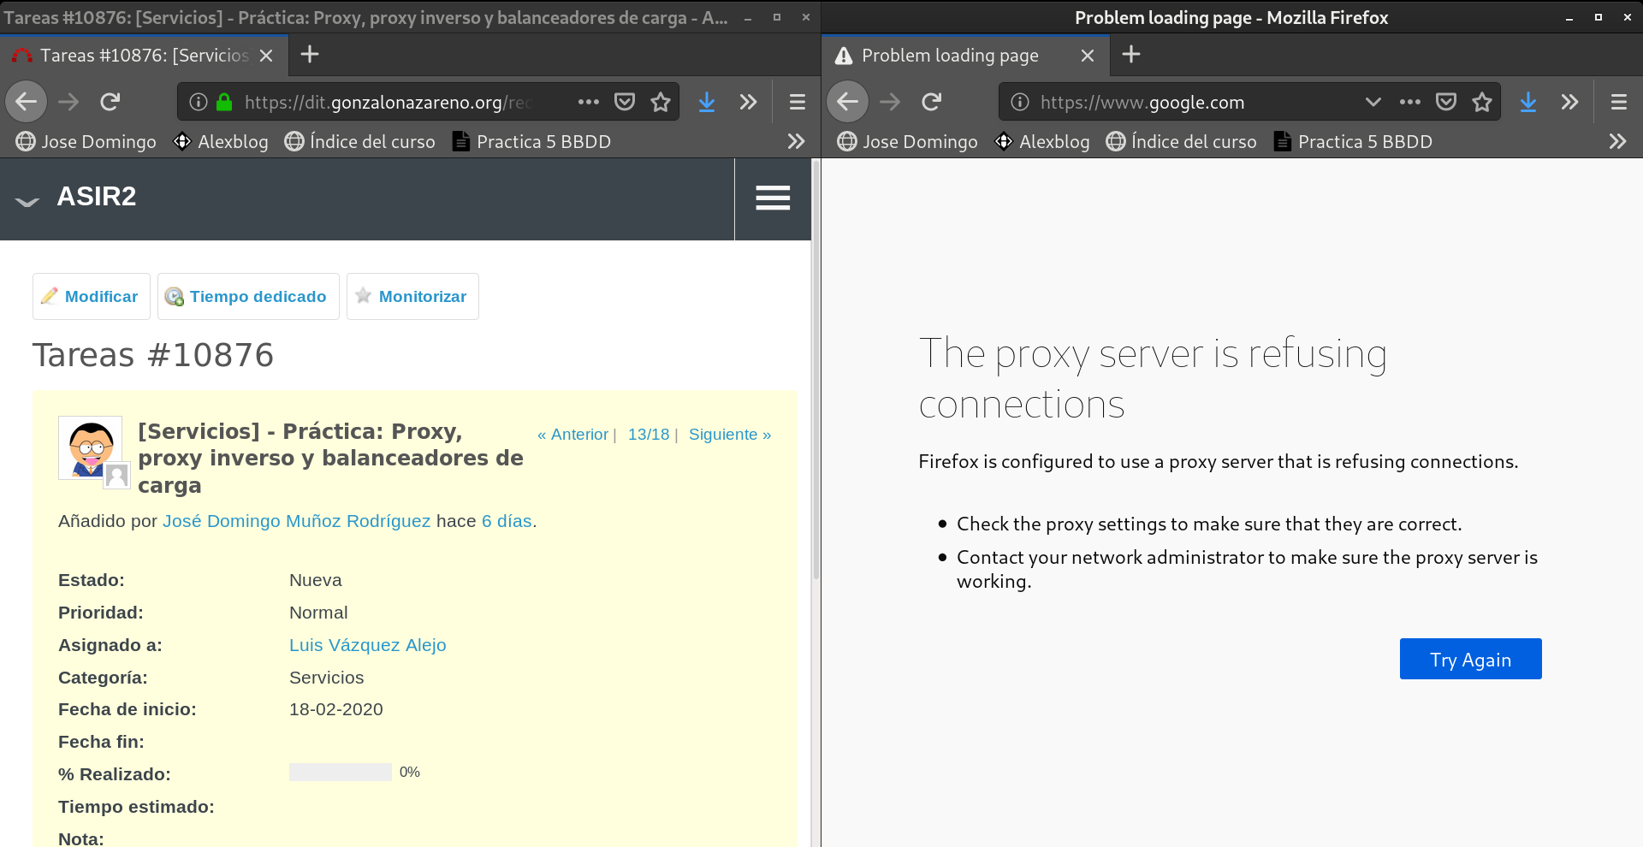The image size is (1643, 847).
Task: View site info for google.com address
Action: tap(1020, 102)
